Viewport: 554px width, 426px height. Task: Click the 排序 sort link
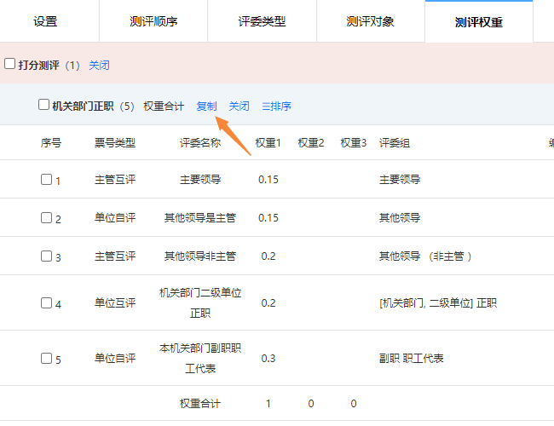pyautogui.click(x=277, y=106)
